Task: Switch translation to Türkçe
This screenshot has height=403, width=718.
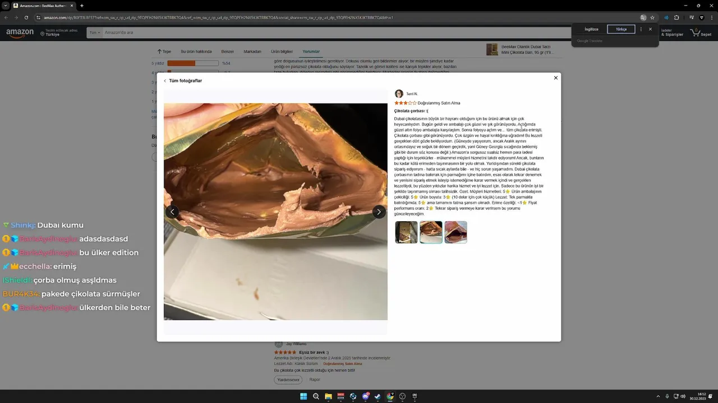Action: coord(621,29)
